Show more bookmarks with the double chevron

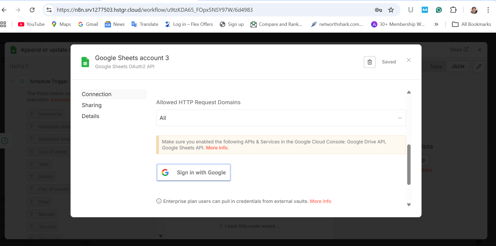pyautogui.click(x=436, y=24)
